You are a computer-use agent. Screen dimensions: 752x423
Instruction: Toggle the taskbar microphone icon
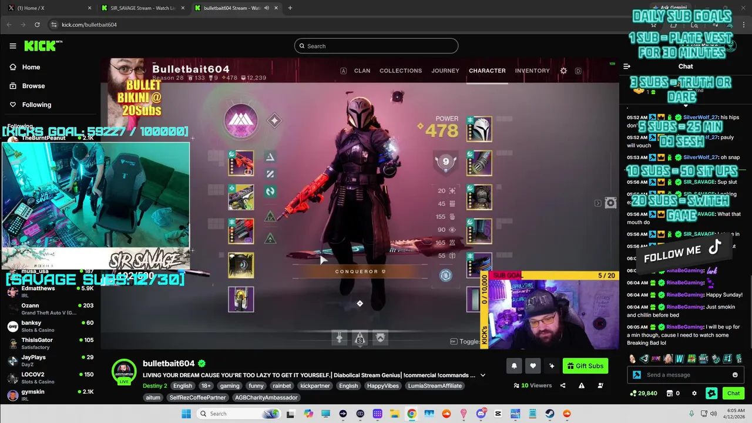[x=691, y=414]
